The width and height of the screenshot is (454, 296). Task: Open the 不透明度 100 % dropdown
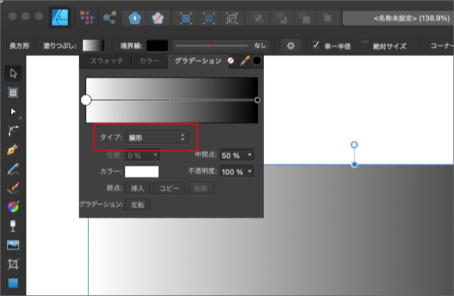click(236, 172)
